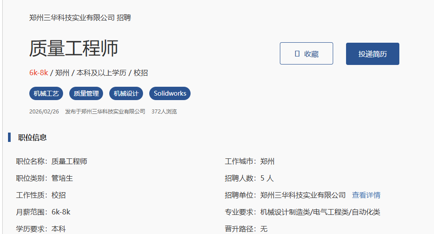Submit resume via the 投递简历 button
Screen dimensions: 434x234
(372, 54)
